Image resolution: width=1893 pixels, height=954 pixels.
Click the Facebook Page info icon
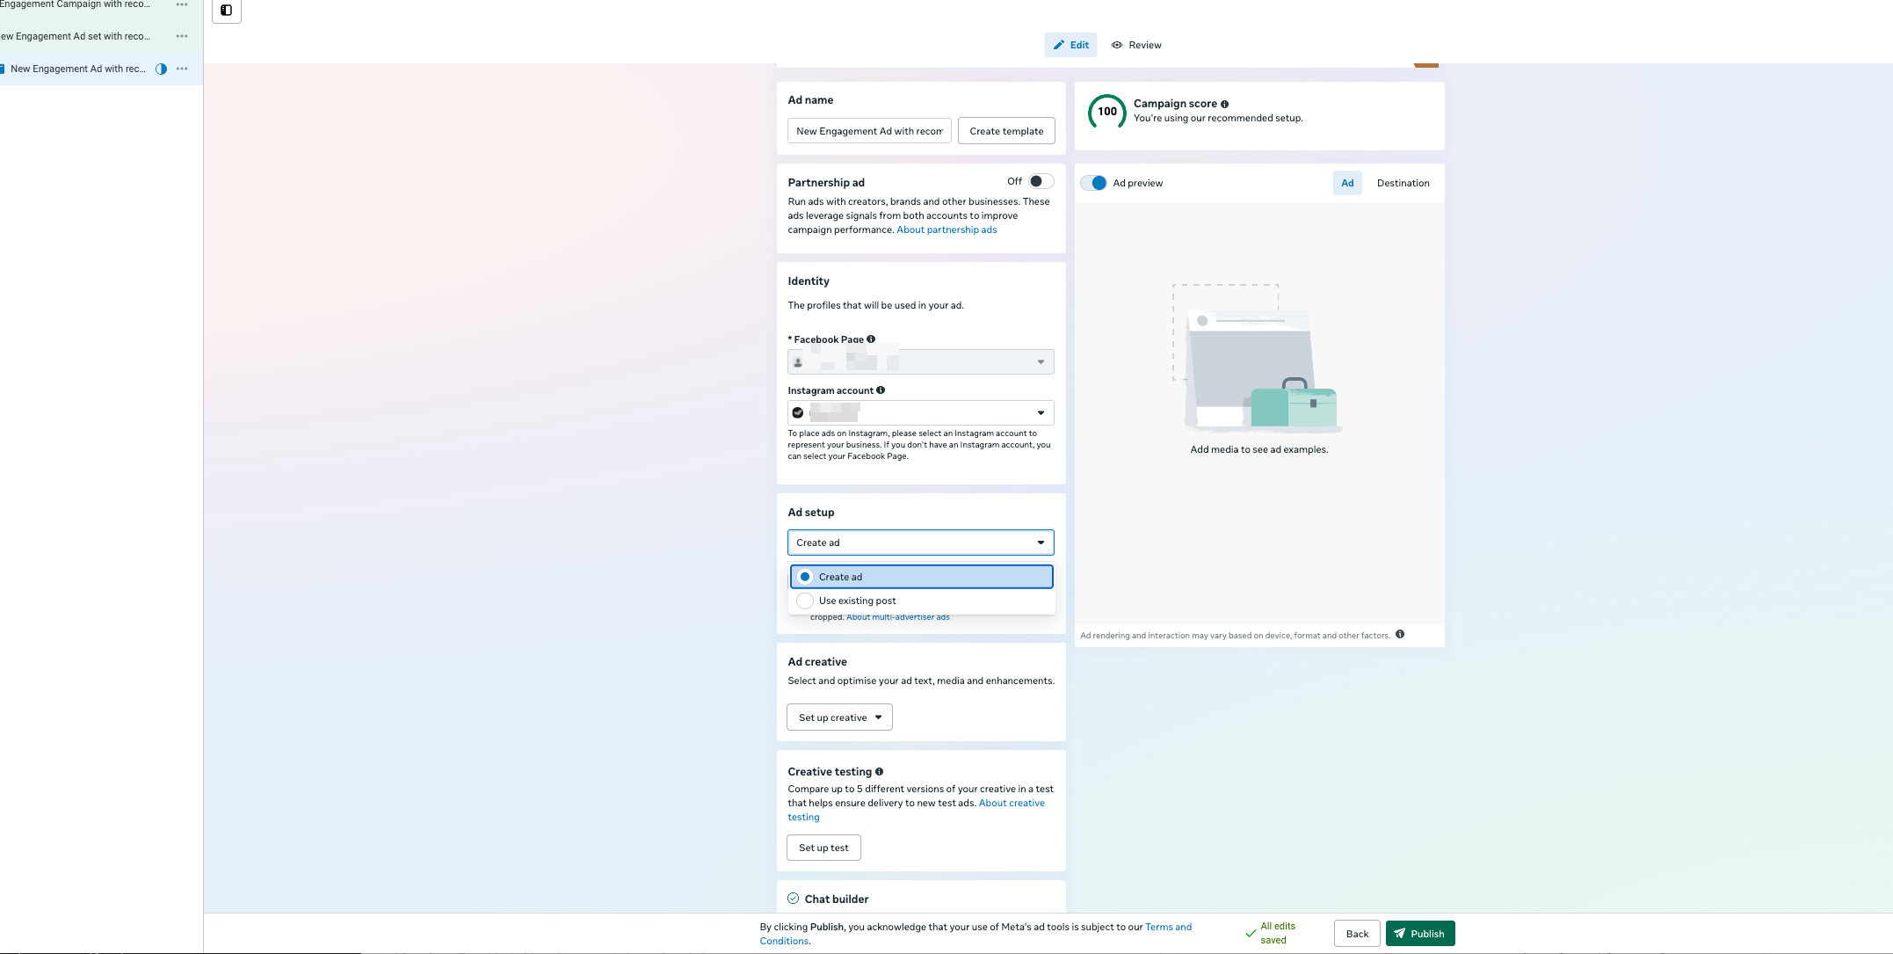[871, 339]
